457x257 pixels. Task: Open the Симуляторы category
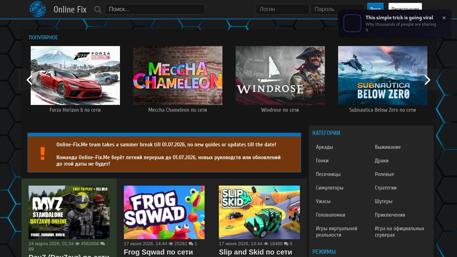pyautogui.click(x=330, y=188)
